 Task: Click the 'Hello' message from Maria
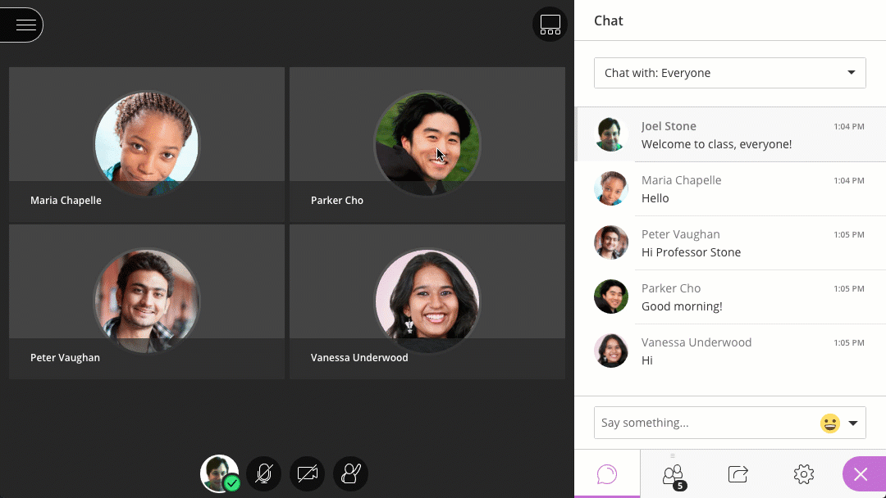pyautogui.click(x=655, y=198)
